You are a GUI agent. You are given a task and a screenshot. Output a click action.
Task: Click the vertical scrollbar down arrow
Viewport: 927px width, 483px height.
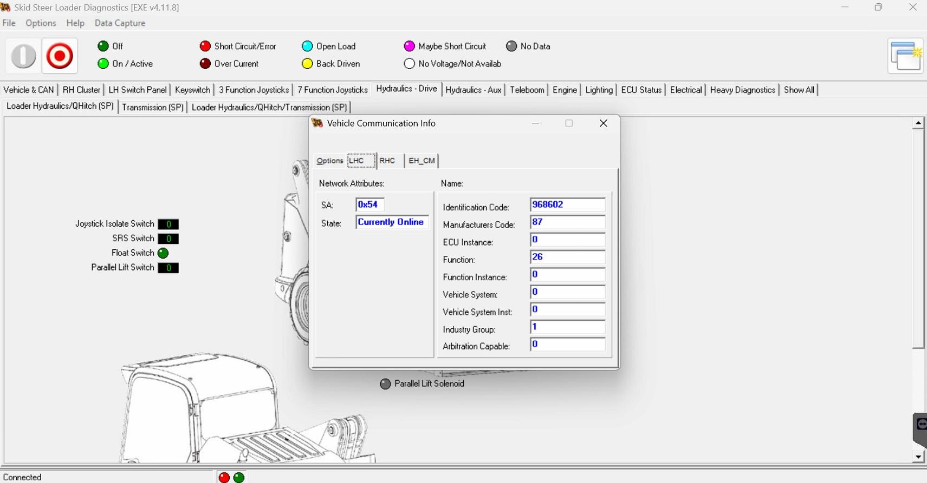tap(918, 457)
